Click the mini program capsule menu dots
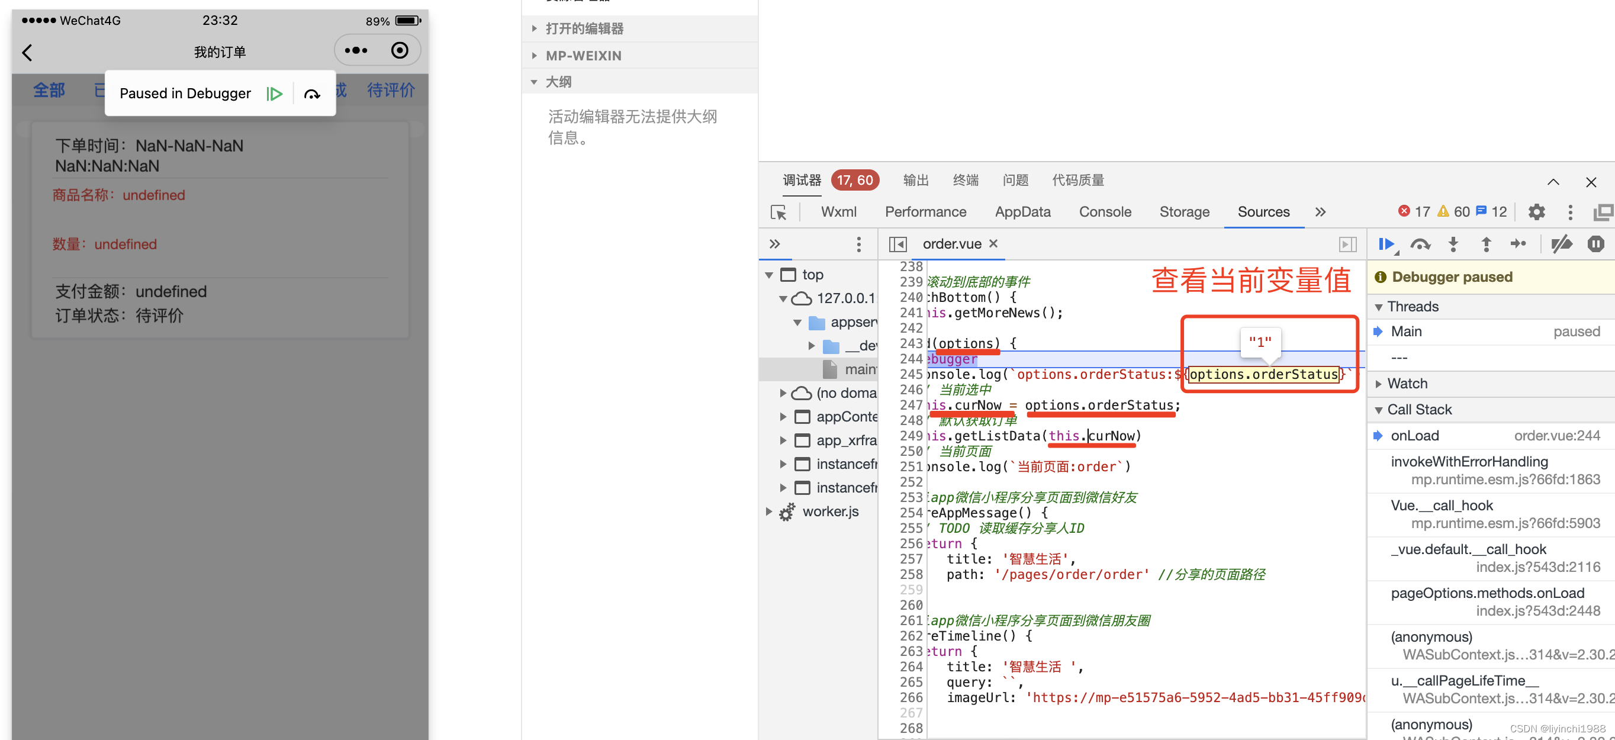This screenshot has height=740, width=1615. coord(356,51)
